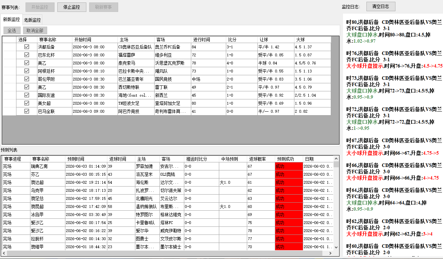This screenshot has width=443, height=259.
Task: Click the 2/2.5 1.04 over-under cell
Action: pyautogui.click(x=312, y=95)
